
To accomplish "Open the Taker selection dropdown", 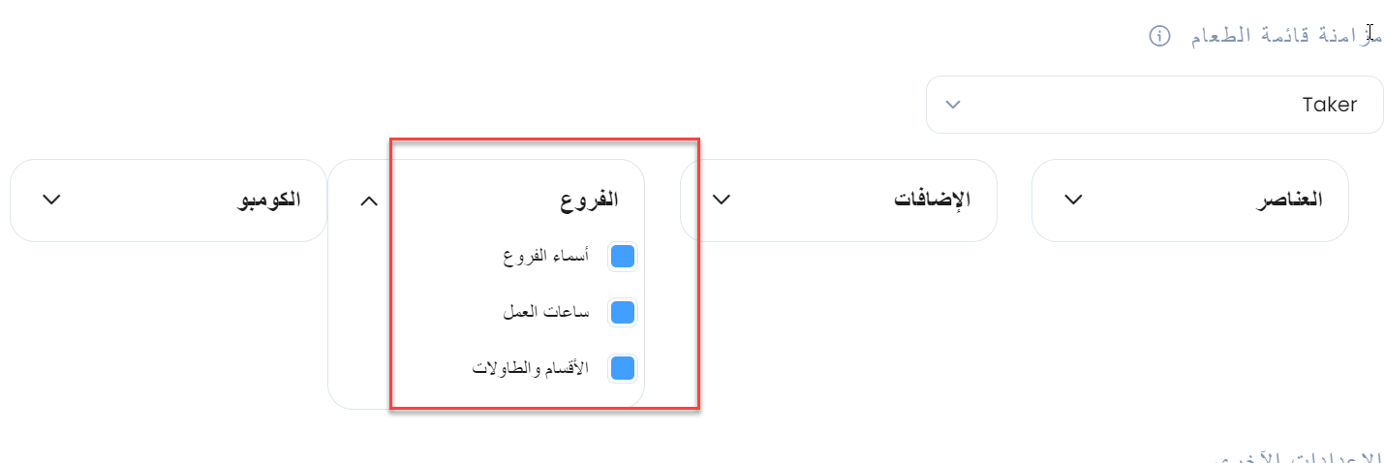I will pyautogui.click(x=1154, y=105).
